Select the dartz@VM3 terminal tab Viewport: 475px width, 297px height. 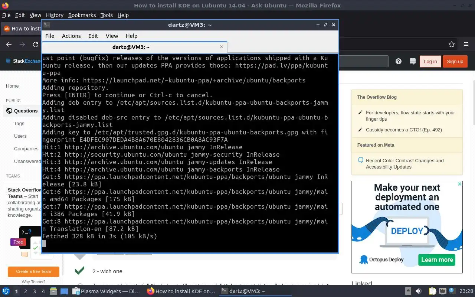click(134, 47)
